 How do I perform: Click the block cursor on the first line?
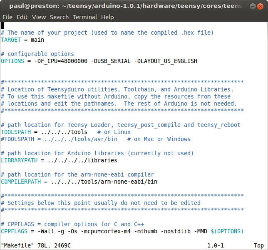[2, 26]
